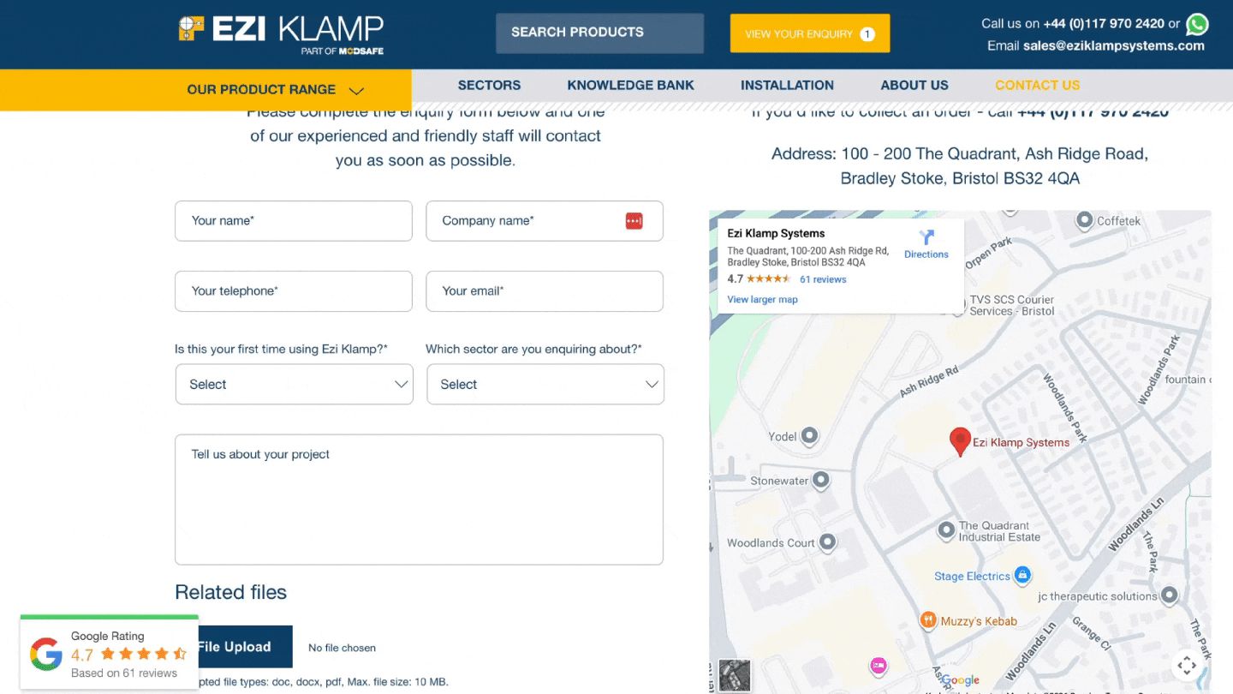The width and height of the screenshot is (1233, 694).
Task: Open map camera controls button
Action: pyautogui.click(x=1187, y=664)
